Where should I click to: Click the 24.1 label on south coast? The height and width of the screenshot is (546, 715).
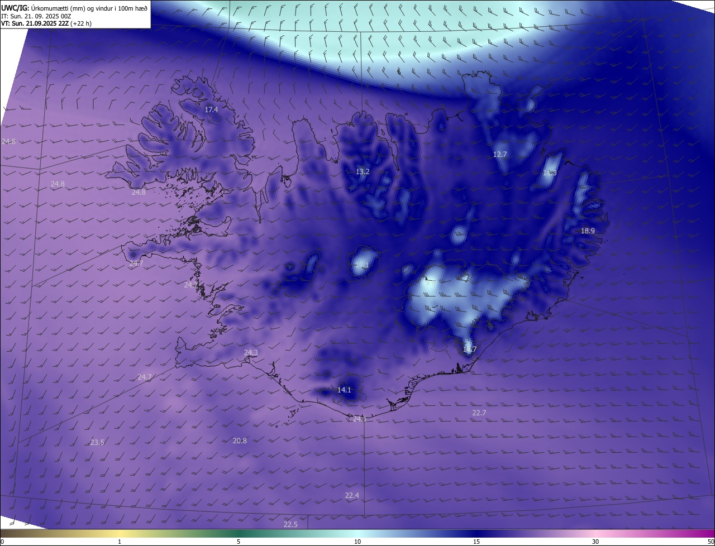pos(360,419)
